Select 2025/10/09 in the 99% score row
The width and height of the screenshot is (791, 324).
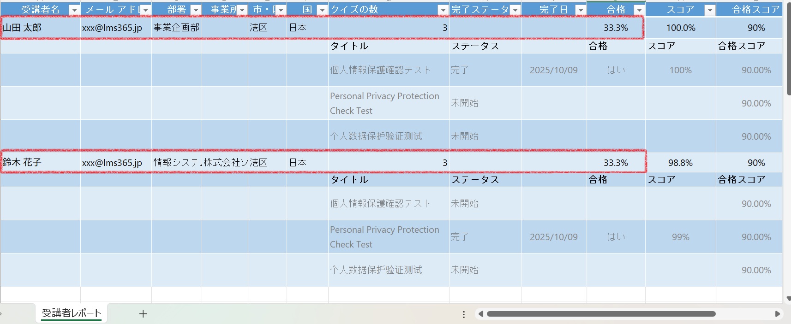tap(554, 237)
